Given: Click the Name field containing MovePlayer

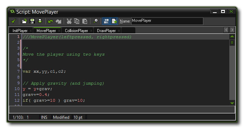Looking at the screenshot, I should coord(167,21).
